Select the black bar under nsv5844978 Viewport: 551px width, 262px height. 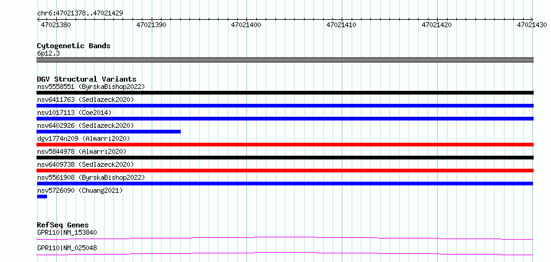click(285, 158)
